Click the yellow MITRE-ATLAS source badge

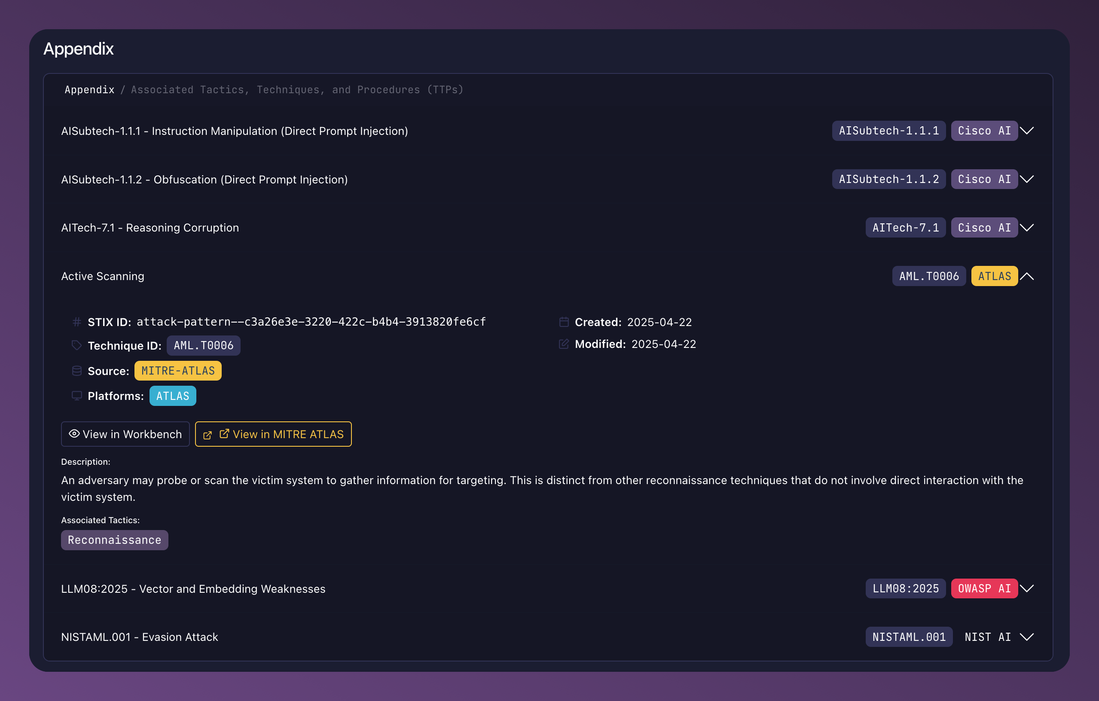tap(178, 371)
